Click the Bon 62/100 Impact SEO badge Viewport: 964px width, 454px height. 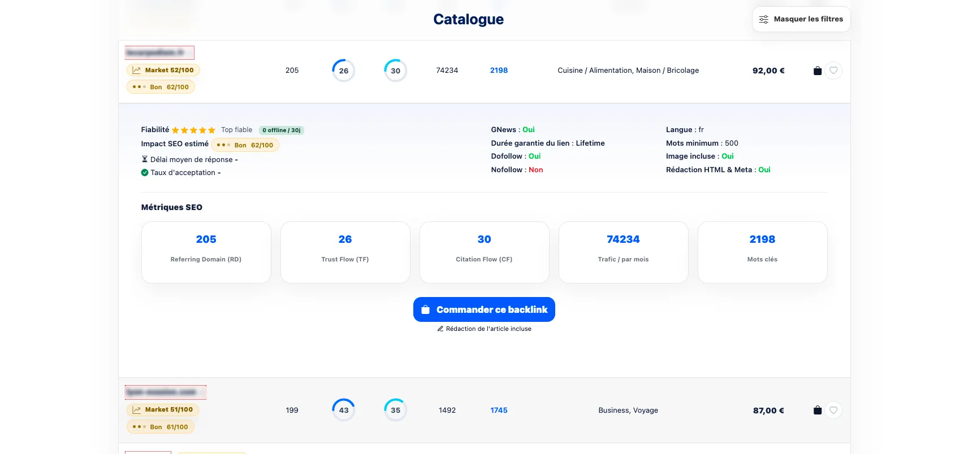coord(245,145)
